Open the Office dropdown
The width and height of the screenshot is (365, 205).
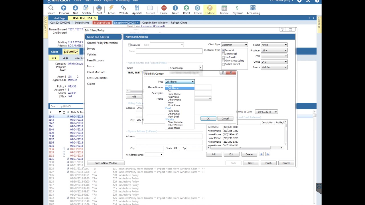click(285, 62)
